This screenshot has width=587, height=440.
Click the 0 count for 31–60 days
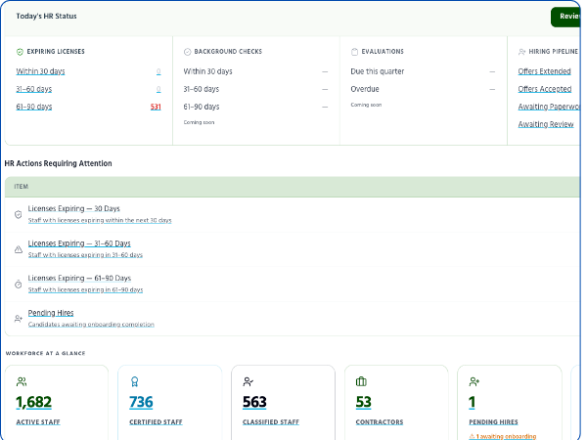[x=158, y=89]
